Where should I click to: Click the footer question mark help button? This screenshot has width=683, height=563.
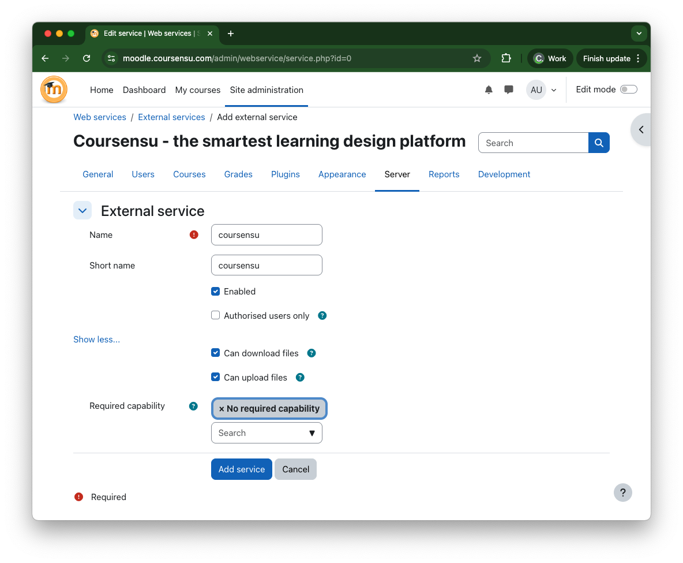623,493
